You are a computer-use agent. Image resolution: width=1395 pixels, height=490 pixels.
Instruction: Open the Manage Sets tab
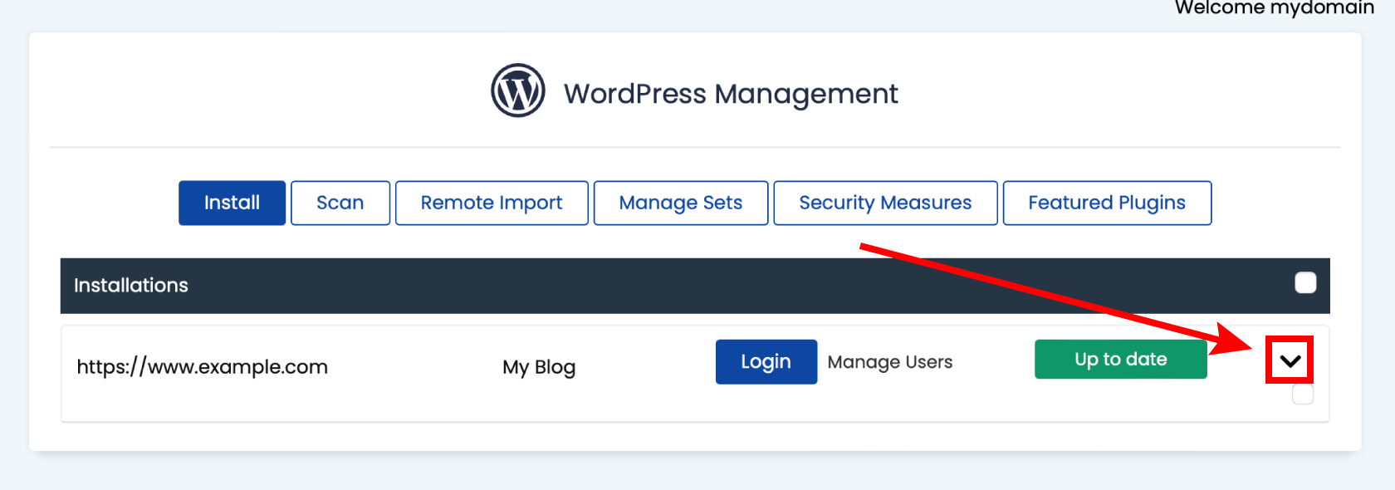[x=681, y=203]
